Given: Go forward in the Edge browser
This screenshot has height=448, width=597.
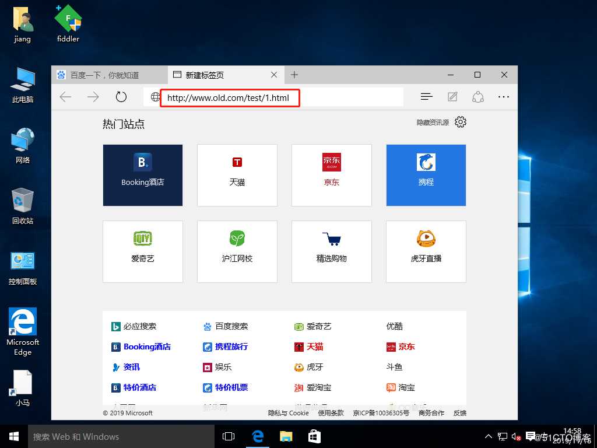Looking at the screenshot, I should coord(93,97).
